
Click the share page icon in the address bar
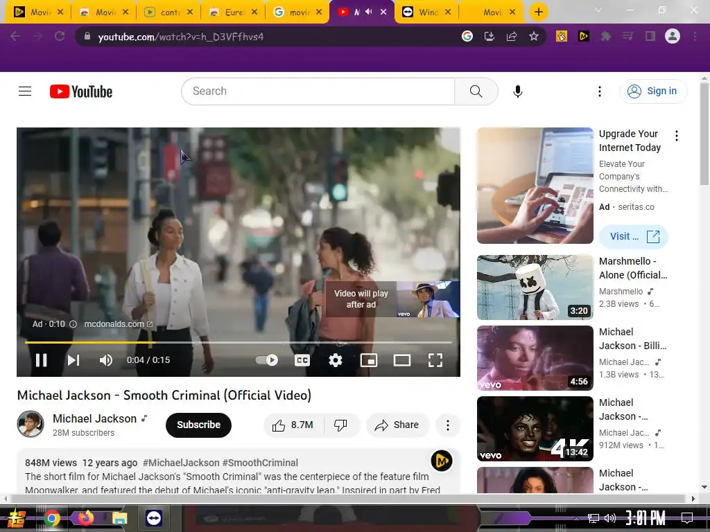(x=512, y=36)
